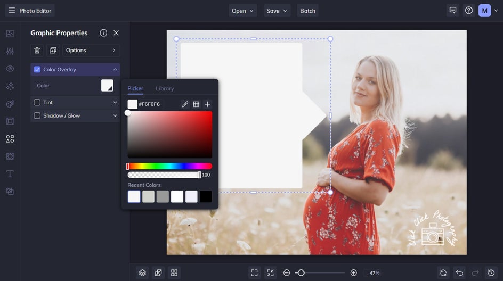Expand the Shadow / Glow section chevron
The image size is (503, 281).
tap(115, 115)
